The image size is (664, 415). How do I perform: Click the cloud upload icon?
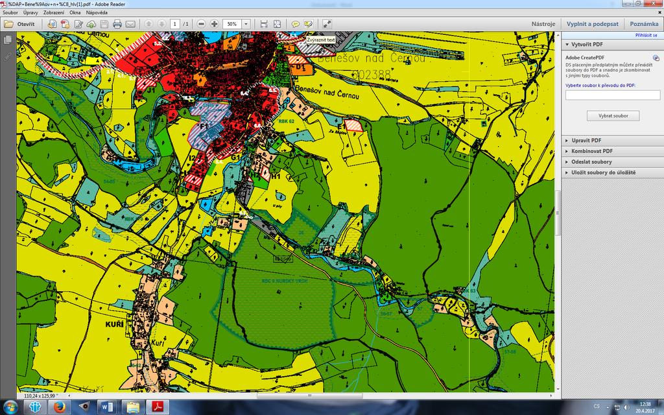[91, 24]
